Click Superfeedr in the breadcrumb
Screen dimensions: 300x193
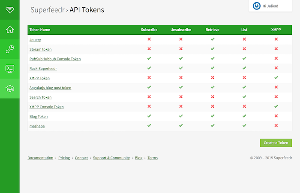tap(48, 10)
